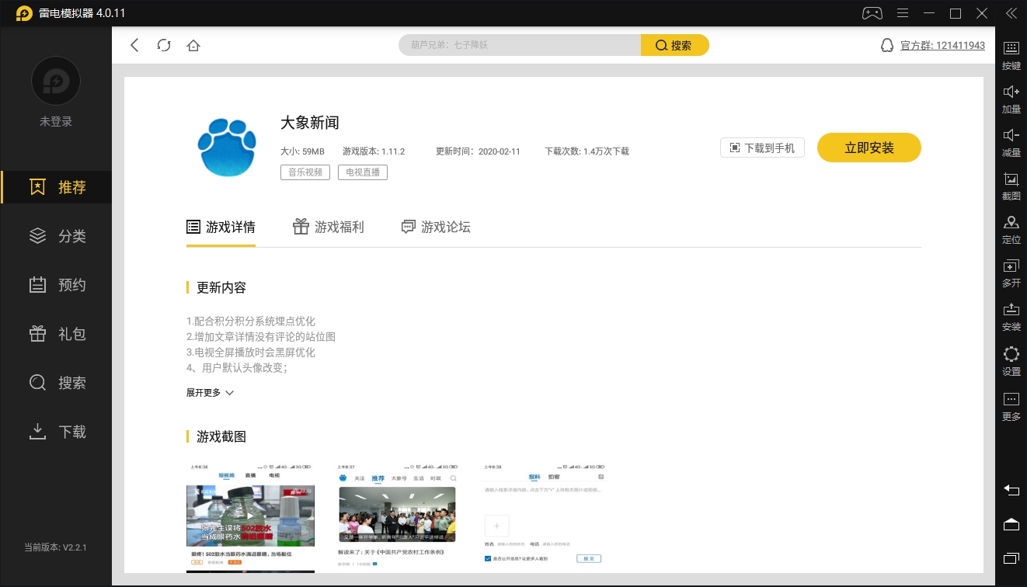1027x587 pixels.
Task: Switch to 游戏详情 tab
Action: (x=221, y=228)
